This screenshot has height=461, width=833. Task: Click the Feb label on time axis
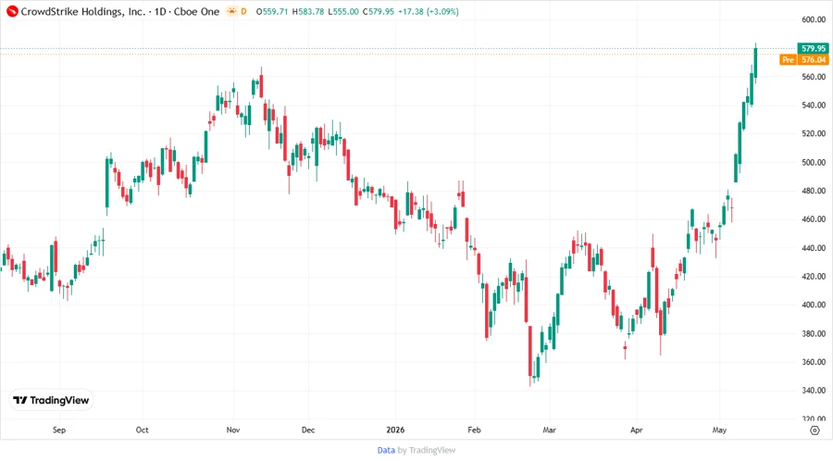coord(474,430)
